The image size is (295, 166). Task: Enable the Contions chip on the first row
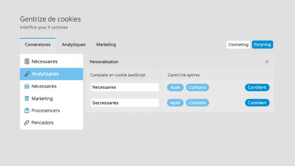pos(197,87)
